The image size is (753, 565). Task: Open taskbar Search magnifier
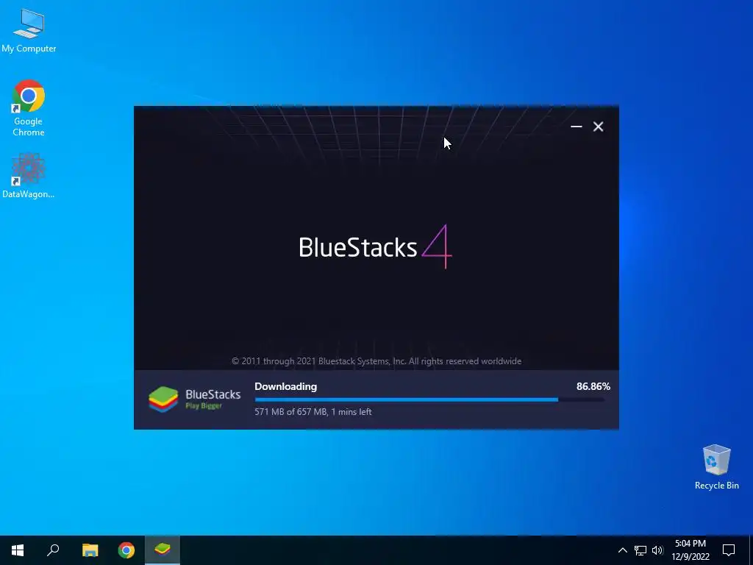click(x=53, y=550)
